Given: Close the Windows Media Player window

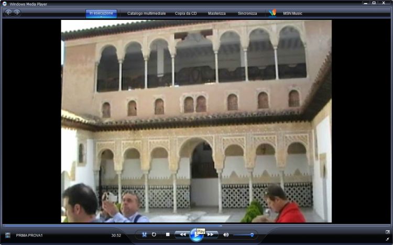Looking at the screenshot, I should pos(384,3).
